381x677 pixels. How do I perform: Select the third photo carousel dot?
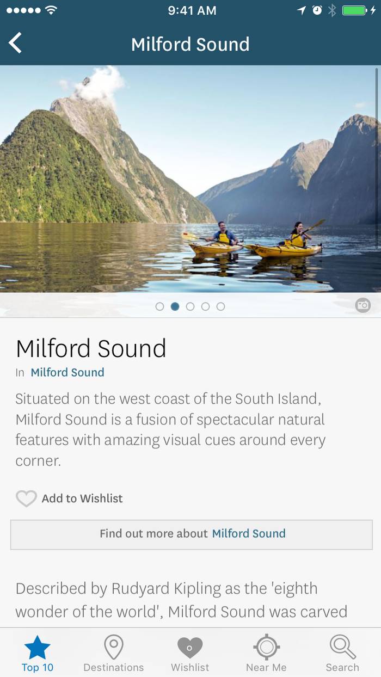[190, 306]
